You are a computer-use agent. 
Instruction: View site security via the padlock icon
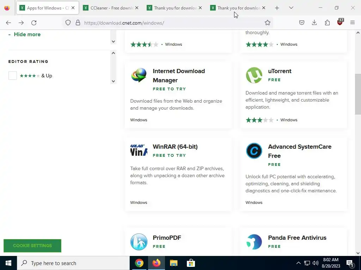78,23
